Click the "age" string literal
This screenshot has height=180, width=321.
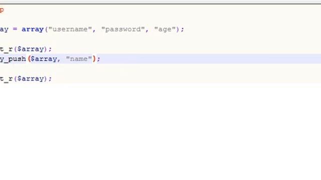(165, 29)
